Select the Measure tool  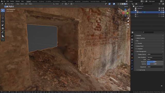3,36
